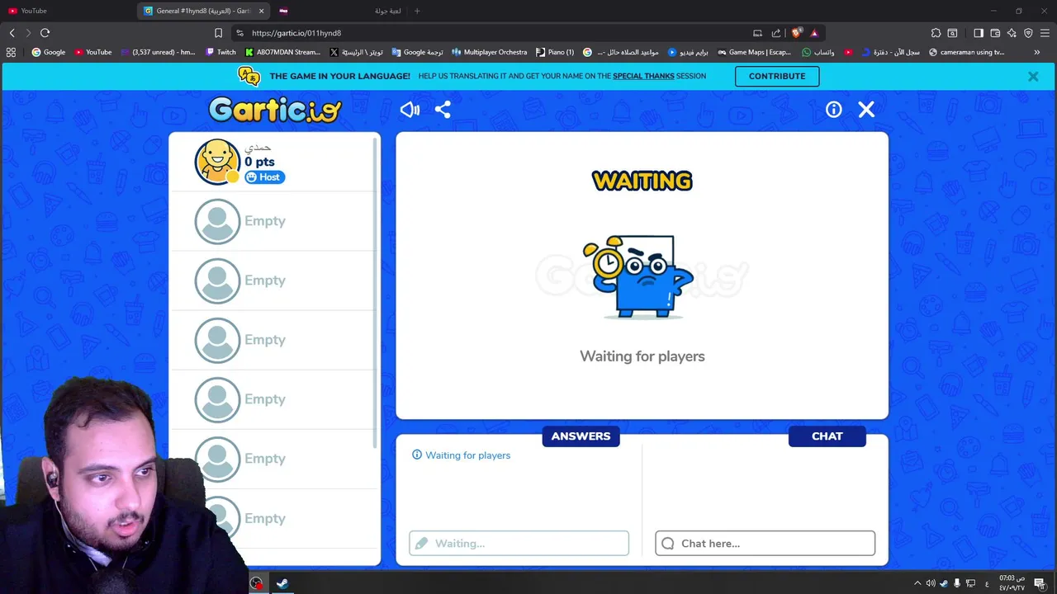
Task: Open the share room icon
Action: 443,110
